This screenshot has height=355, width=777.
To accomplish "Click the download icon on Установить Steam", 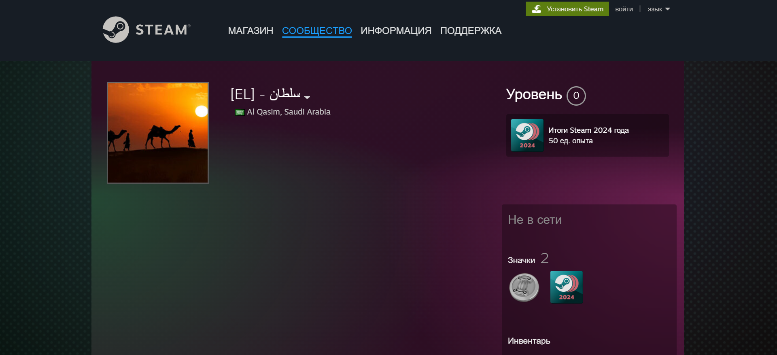I will pyautogui.click(x=537, y=9).
